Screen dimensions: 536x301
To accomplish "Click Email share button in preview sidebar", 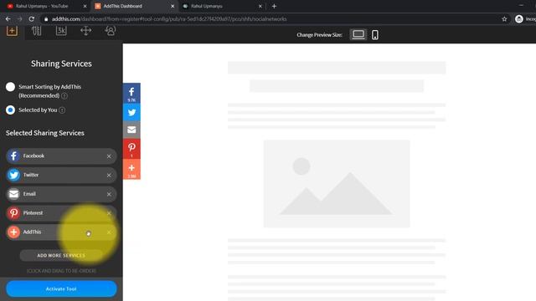I will coord(131,130).
